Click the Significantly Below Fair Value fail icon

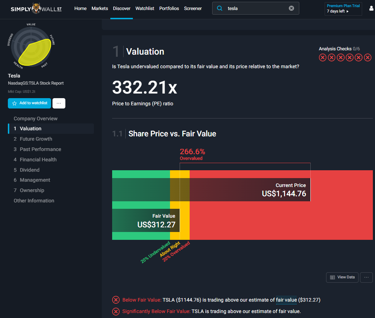point(116,311)
